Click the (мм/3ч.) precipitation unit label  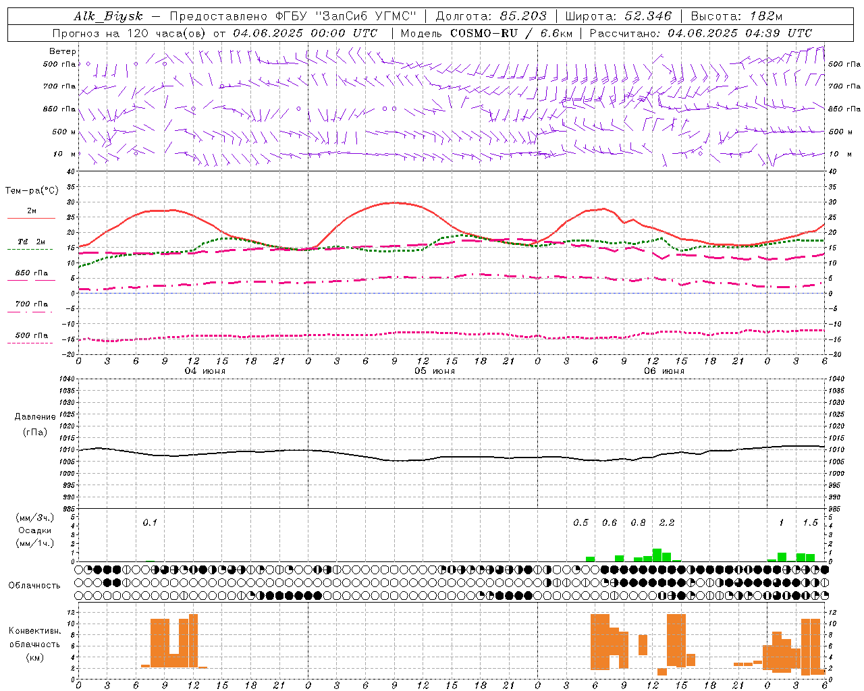[x=34, y=518]
